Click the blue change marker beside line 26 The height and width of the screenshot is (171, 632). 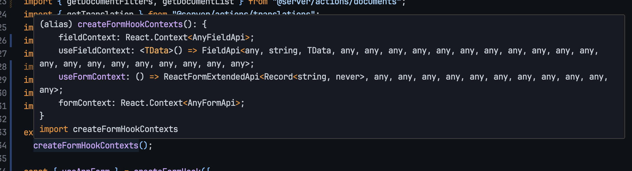click(11, 41)
